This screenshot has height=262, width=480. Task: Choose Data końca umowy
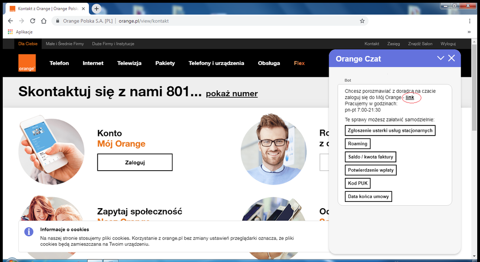pos(368,197)
